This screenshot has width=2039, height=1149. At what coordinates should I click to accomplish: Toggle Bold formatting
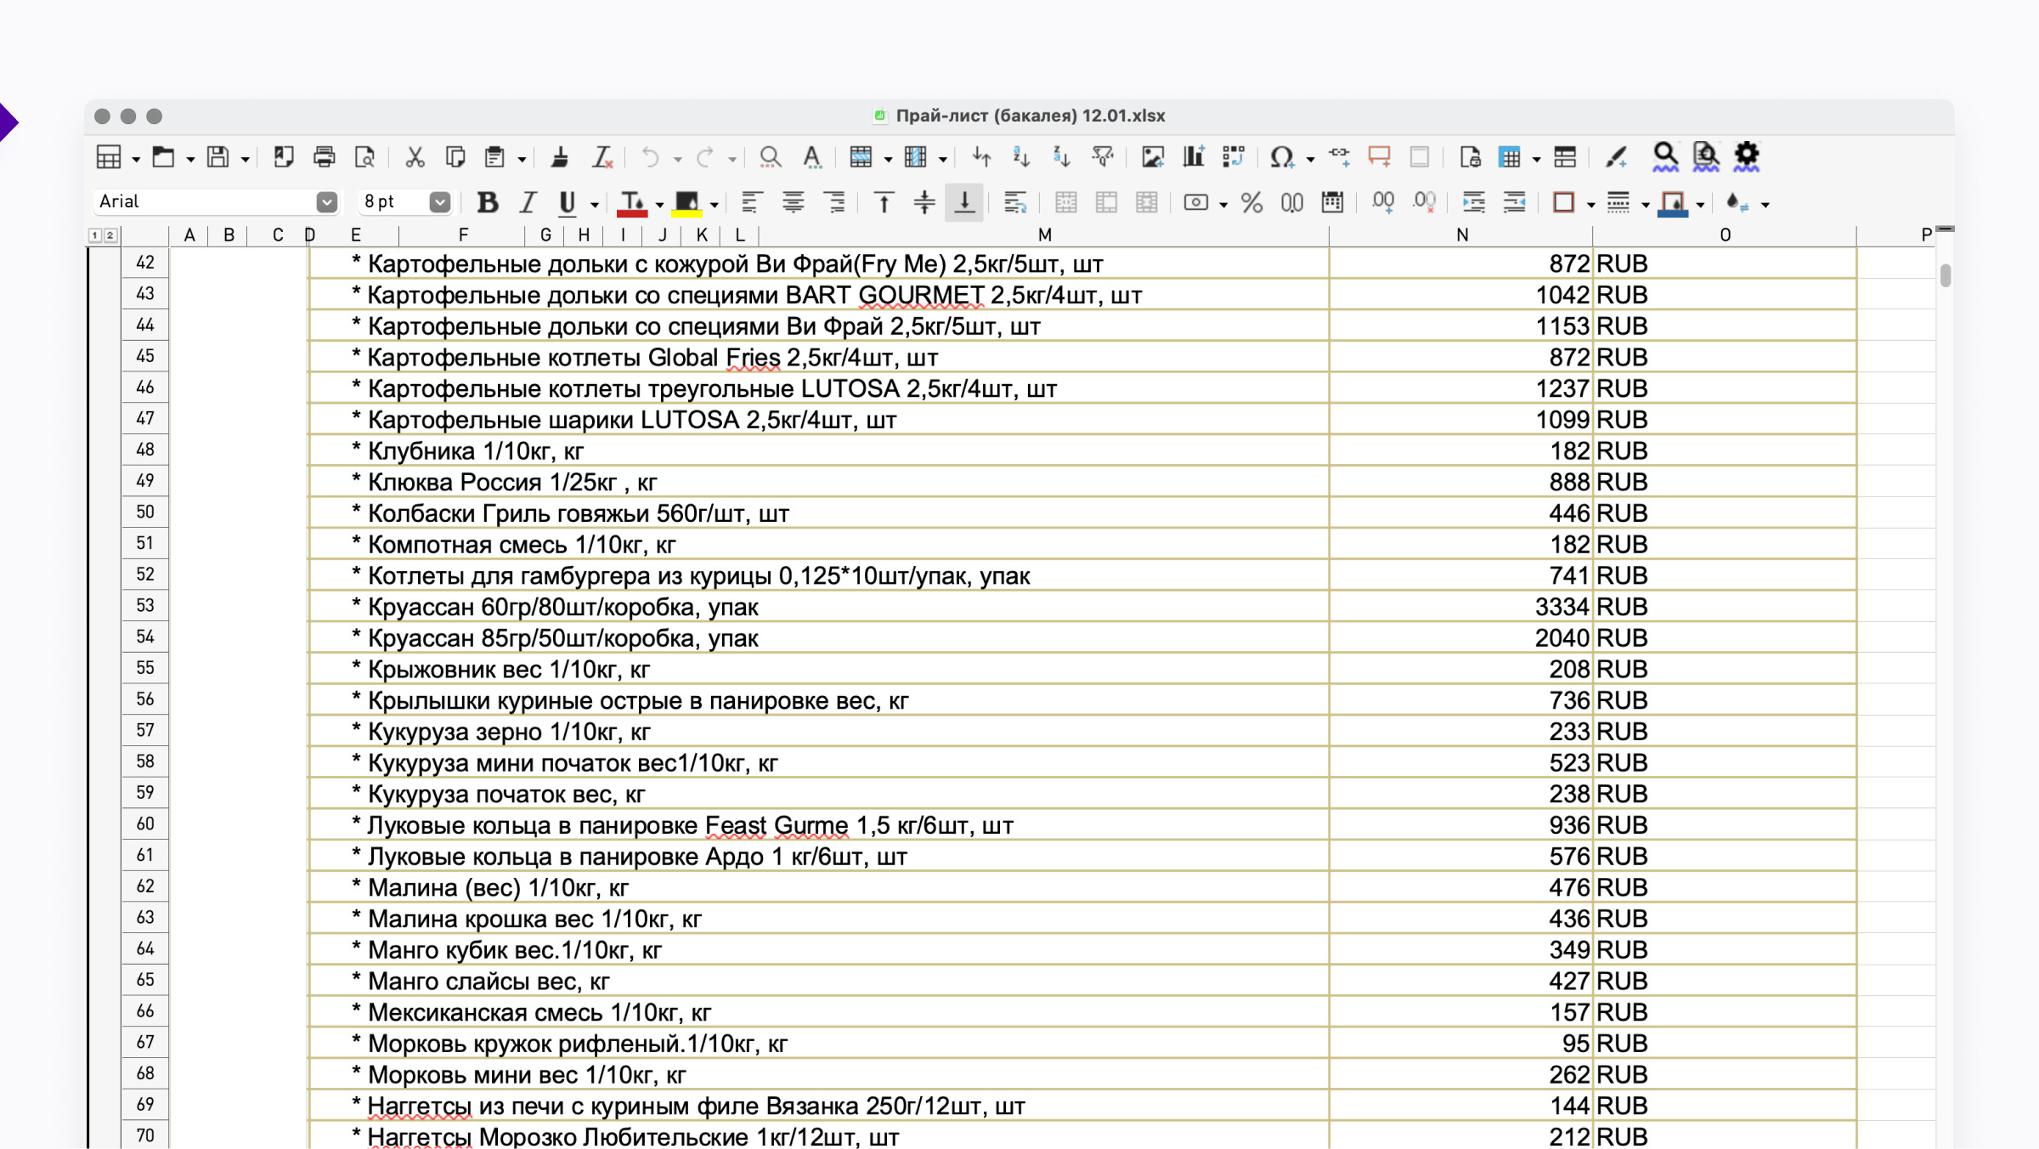coord(487,202)
